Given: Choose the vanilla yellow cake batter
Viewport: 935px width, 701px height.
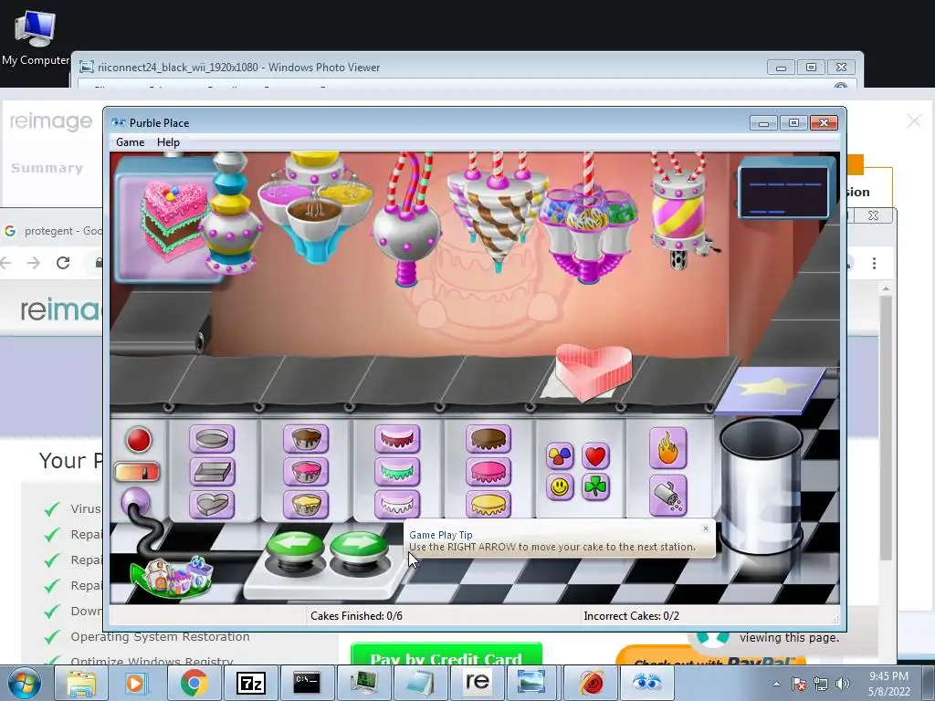Looking at the screenshot, I should (x=306, y=504).
